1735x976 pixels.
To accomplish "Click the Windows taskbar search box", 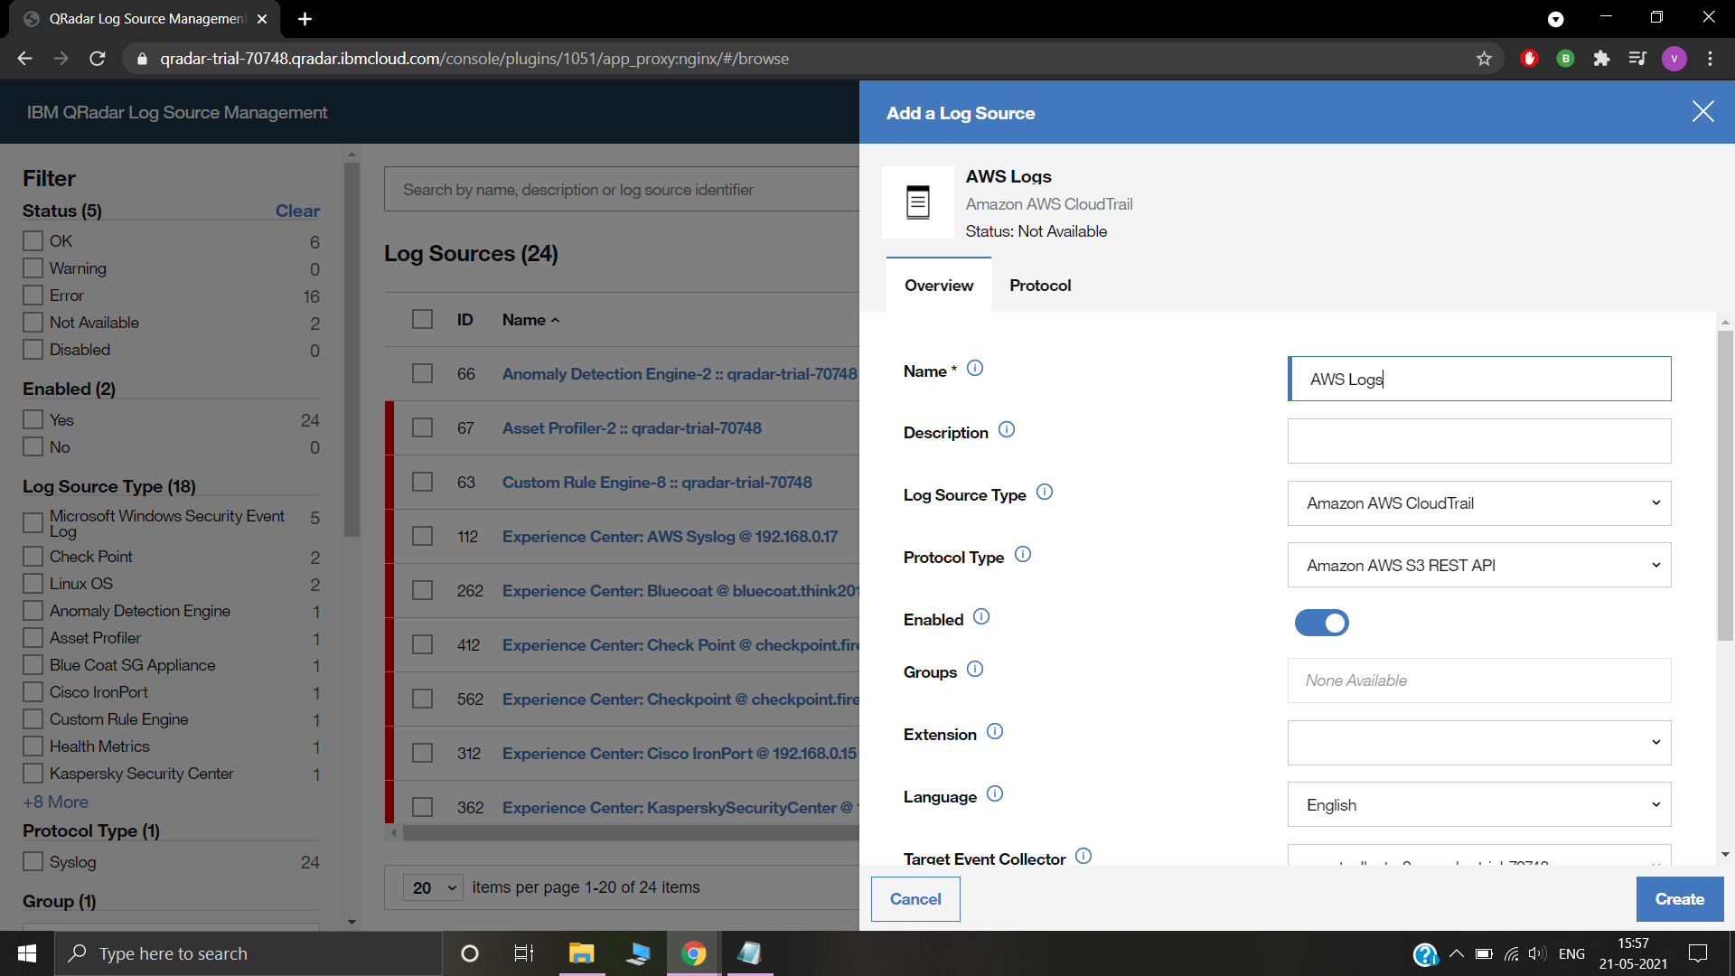I will [x=249, y=953].
